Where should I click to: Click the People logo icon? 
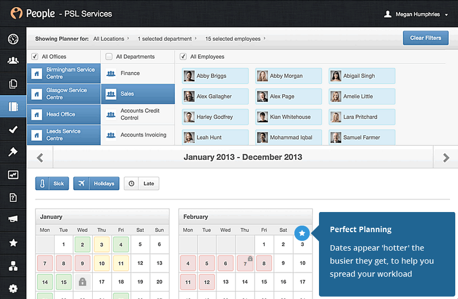16,13
